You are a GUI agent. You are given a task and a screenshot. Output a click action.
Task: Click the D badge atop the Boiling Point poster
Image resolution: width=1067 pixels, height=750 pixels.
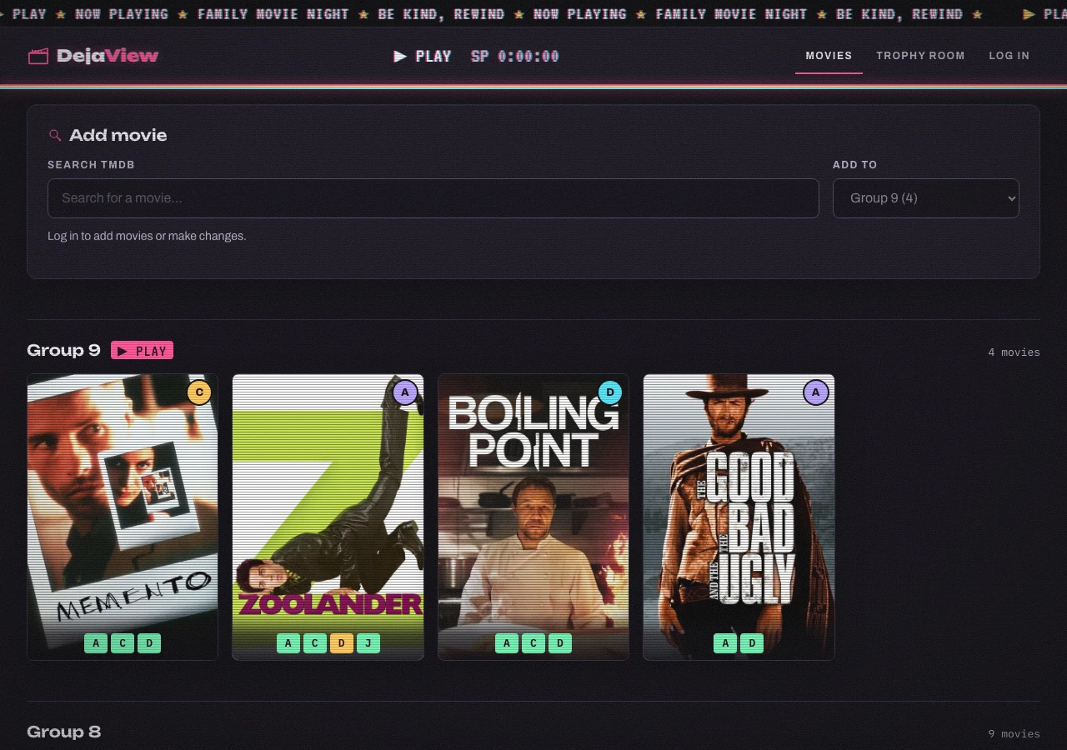(610, 392)
